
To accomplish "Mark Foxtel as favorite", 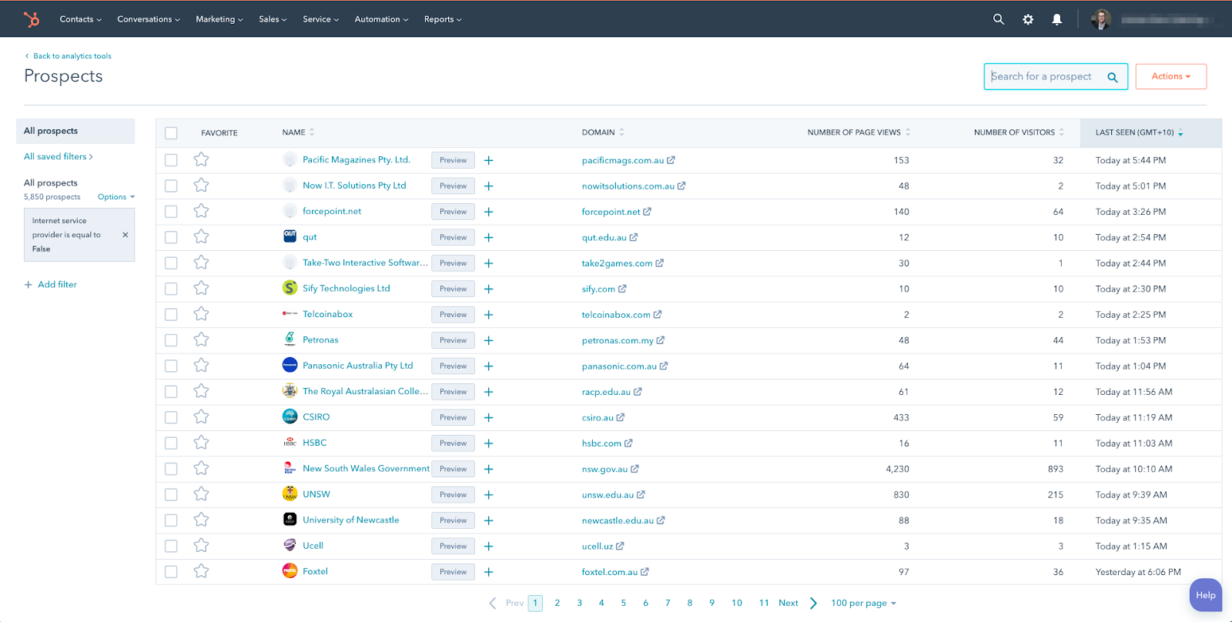I will click(201, 571).
